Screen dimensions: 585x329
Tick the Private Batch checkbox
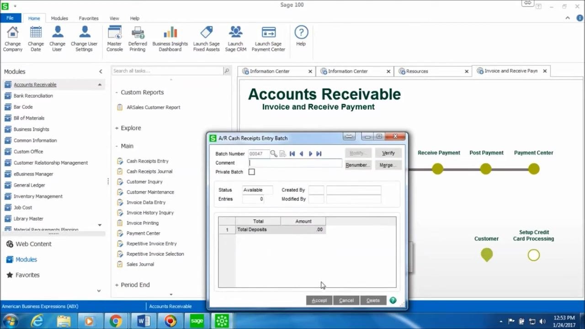pos(251,172)
